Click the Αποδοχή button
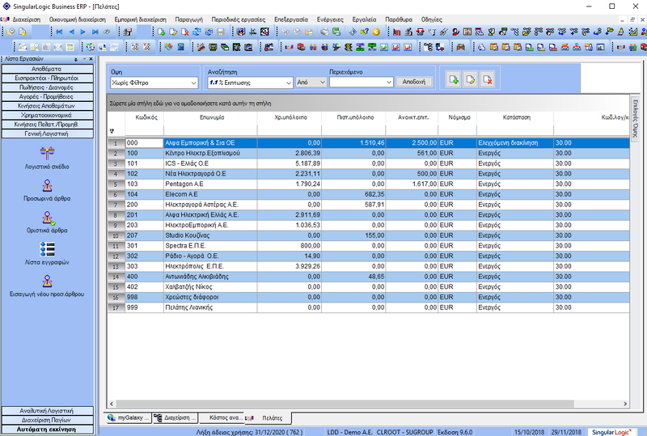This screenshot has height=436, width=647. [x=414, y=82]
